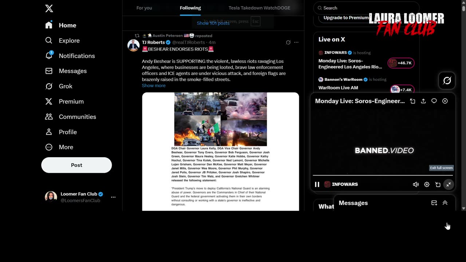Open Grok from the sidebar

click(59, 86)
